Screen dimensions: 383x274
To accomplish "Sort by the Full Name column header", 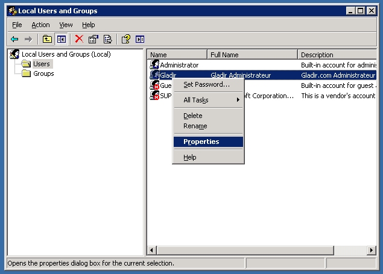I will coord(252,55).
